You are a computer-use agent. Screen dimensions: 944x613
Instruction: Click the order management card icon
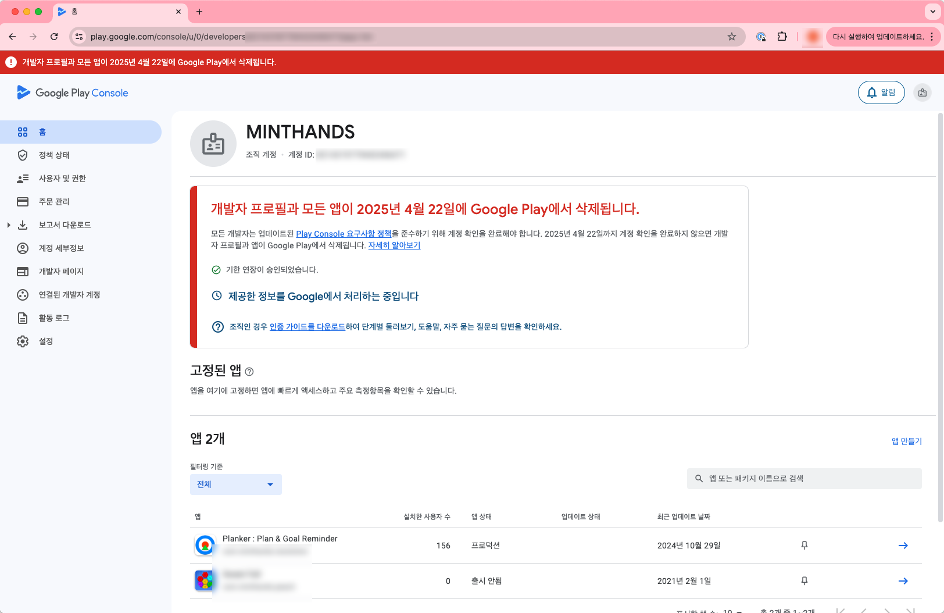pos(23,202)
